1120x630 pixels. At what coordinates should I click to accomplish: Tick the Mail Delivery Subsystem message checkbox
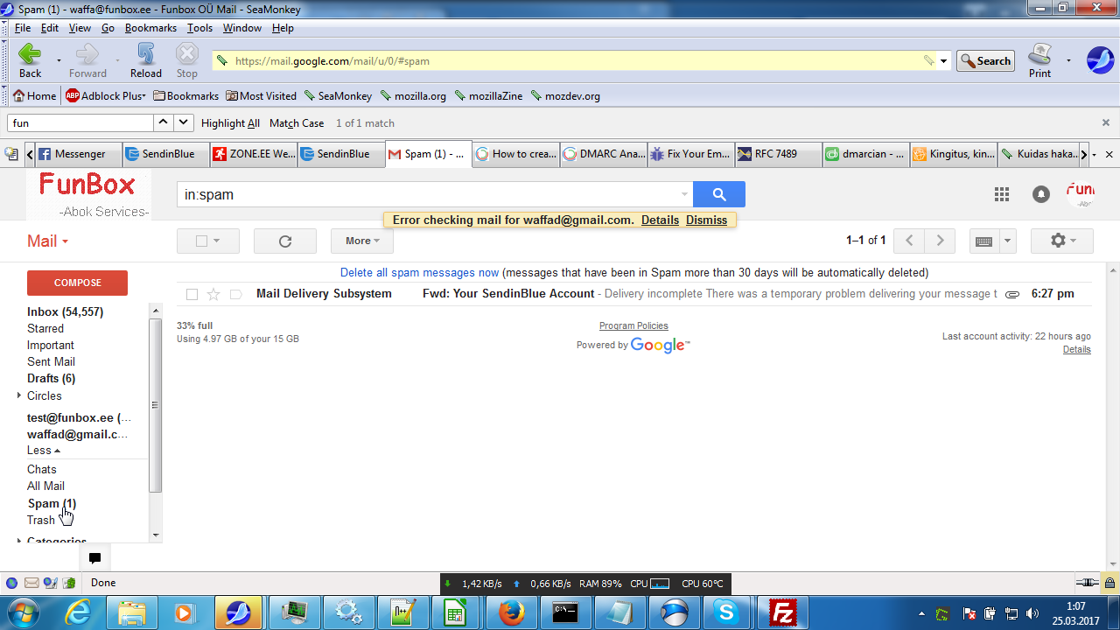click(192, 295)
